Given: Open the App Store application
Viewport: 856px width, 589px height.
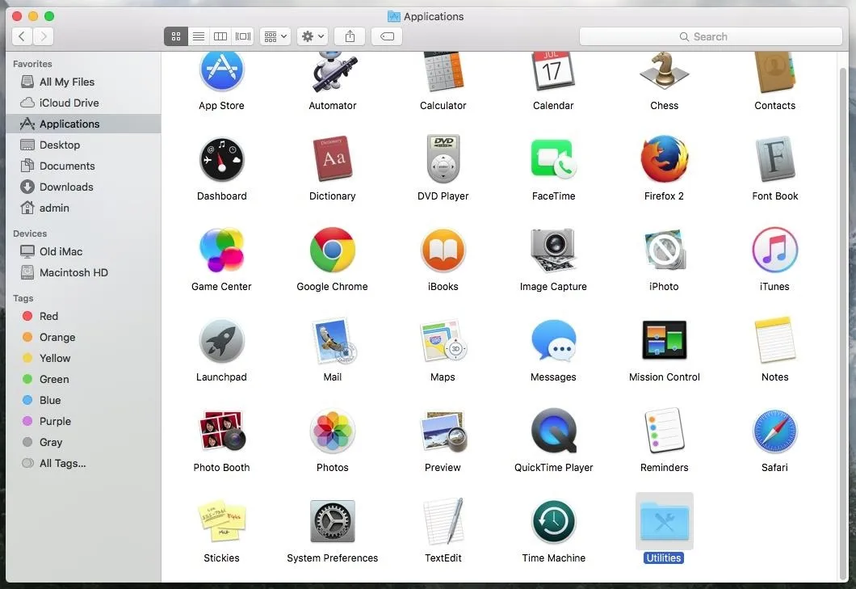Looking at the screenshot, I should click(x=221, y=71).
